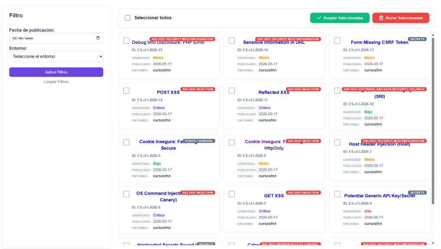Click ID text ES-cf-l-2026-13
Screen dimensions: 441x249
pyautogui.click(x=359, y=50)
